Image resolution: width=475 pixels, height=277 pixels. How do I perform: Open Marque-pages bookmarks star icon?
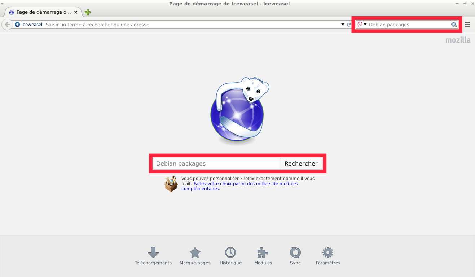click(195, 252)
